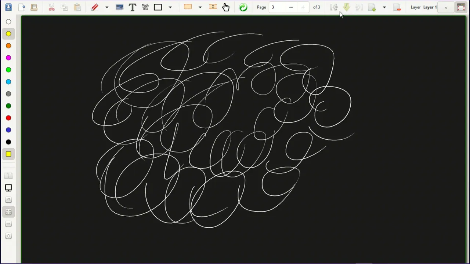Select the Vertical Space tool

[213, 7]
